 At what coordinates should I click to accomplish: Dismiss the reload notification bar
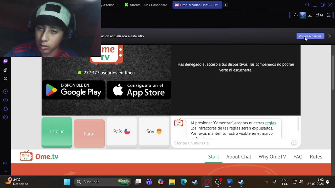[330, 36]
